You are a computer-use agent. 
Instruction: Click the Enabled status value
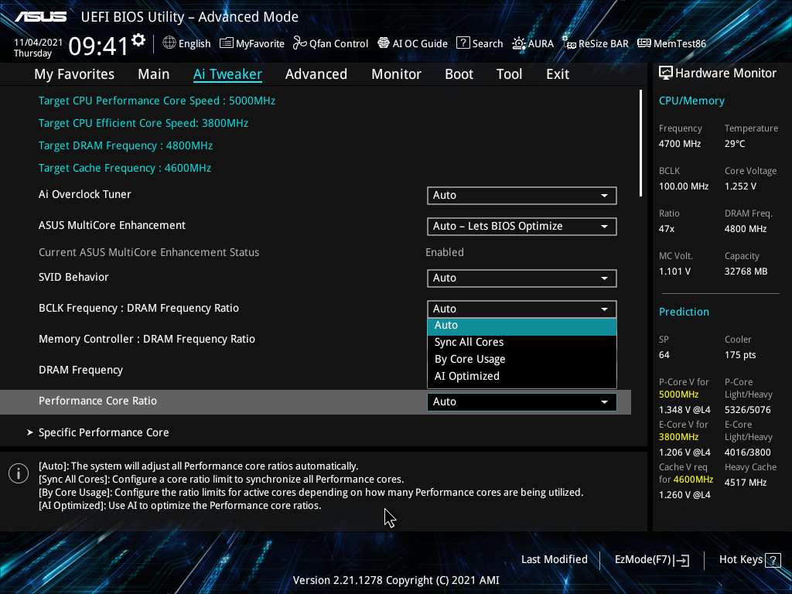click(445, 253)
